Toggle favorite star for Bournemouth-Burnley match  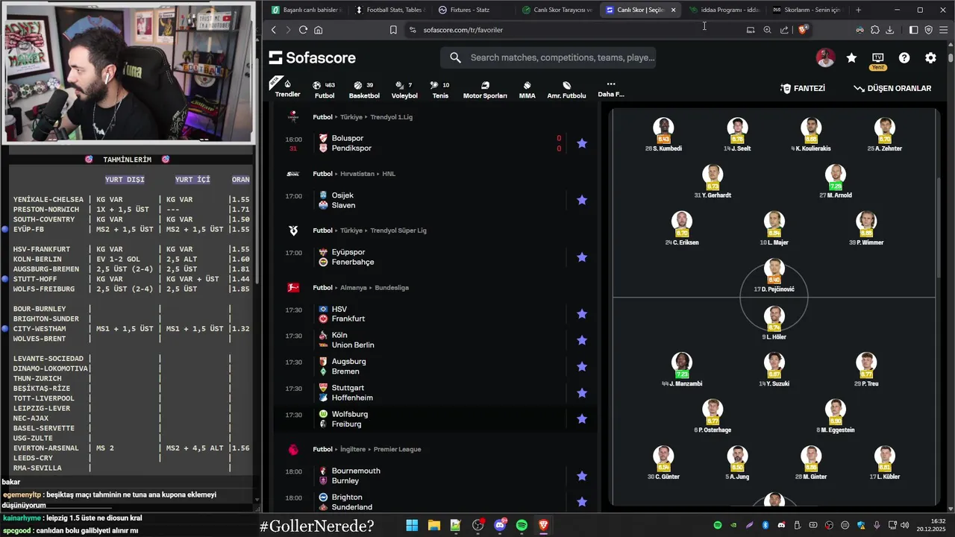(582, 476)
